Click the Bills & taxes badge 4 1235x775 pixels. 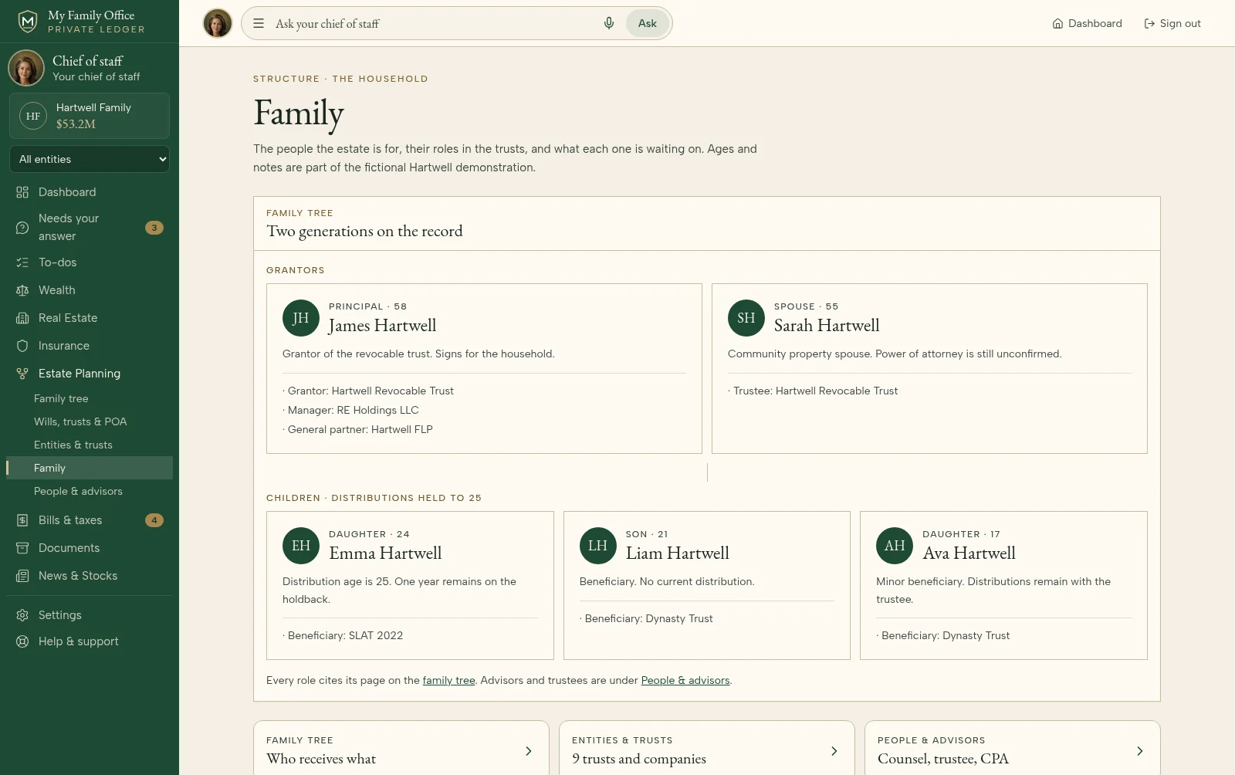pos(154,520)
